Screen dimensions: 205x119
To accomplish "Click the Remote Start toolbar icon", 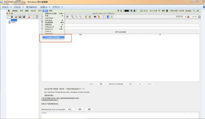I will (73, 17).
